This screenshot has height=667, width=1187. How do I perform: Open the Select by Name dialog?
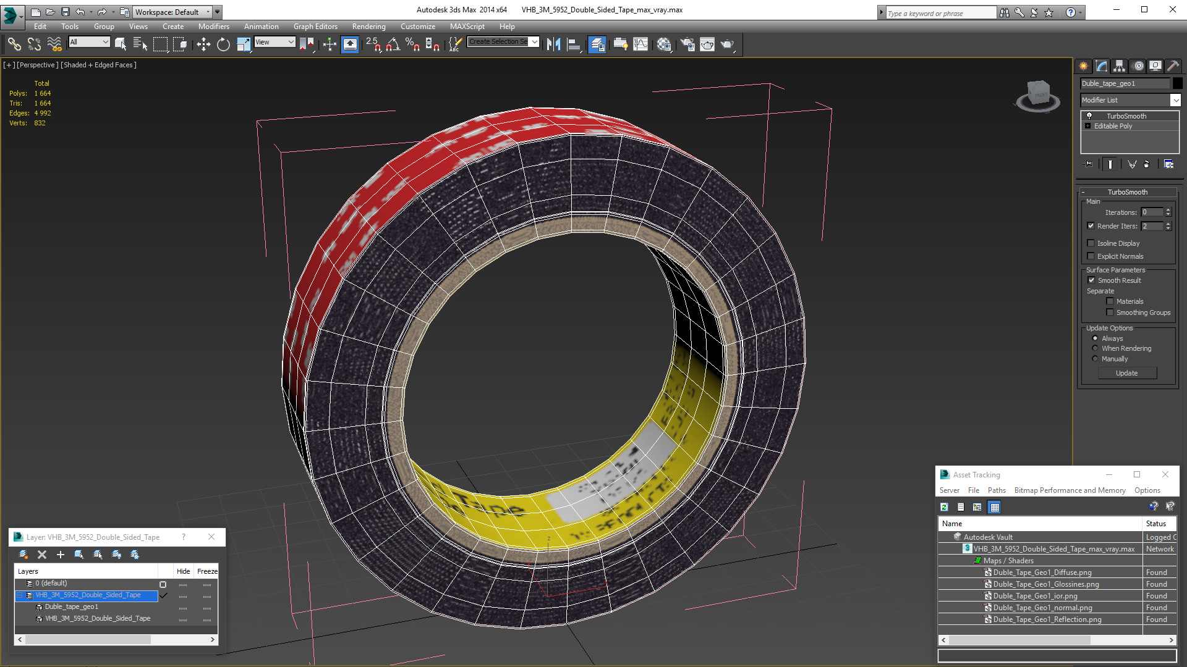point(140,44)
